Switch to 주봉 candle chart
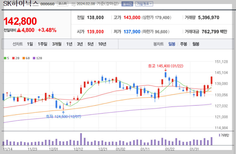236x154 pixels. coord(184,44)
